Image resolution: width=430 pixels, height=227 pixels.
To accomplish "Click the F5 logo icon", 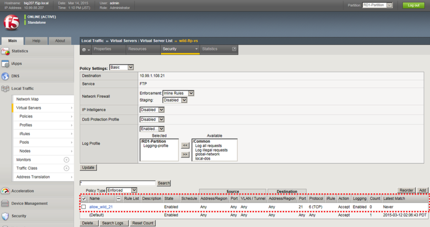I will 11,22.
